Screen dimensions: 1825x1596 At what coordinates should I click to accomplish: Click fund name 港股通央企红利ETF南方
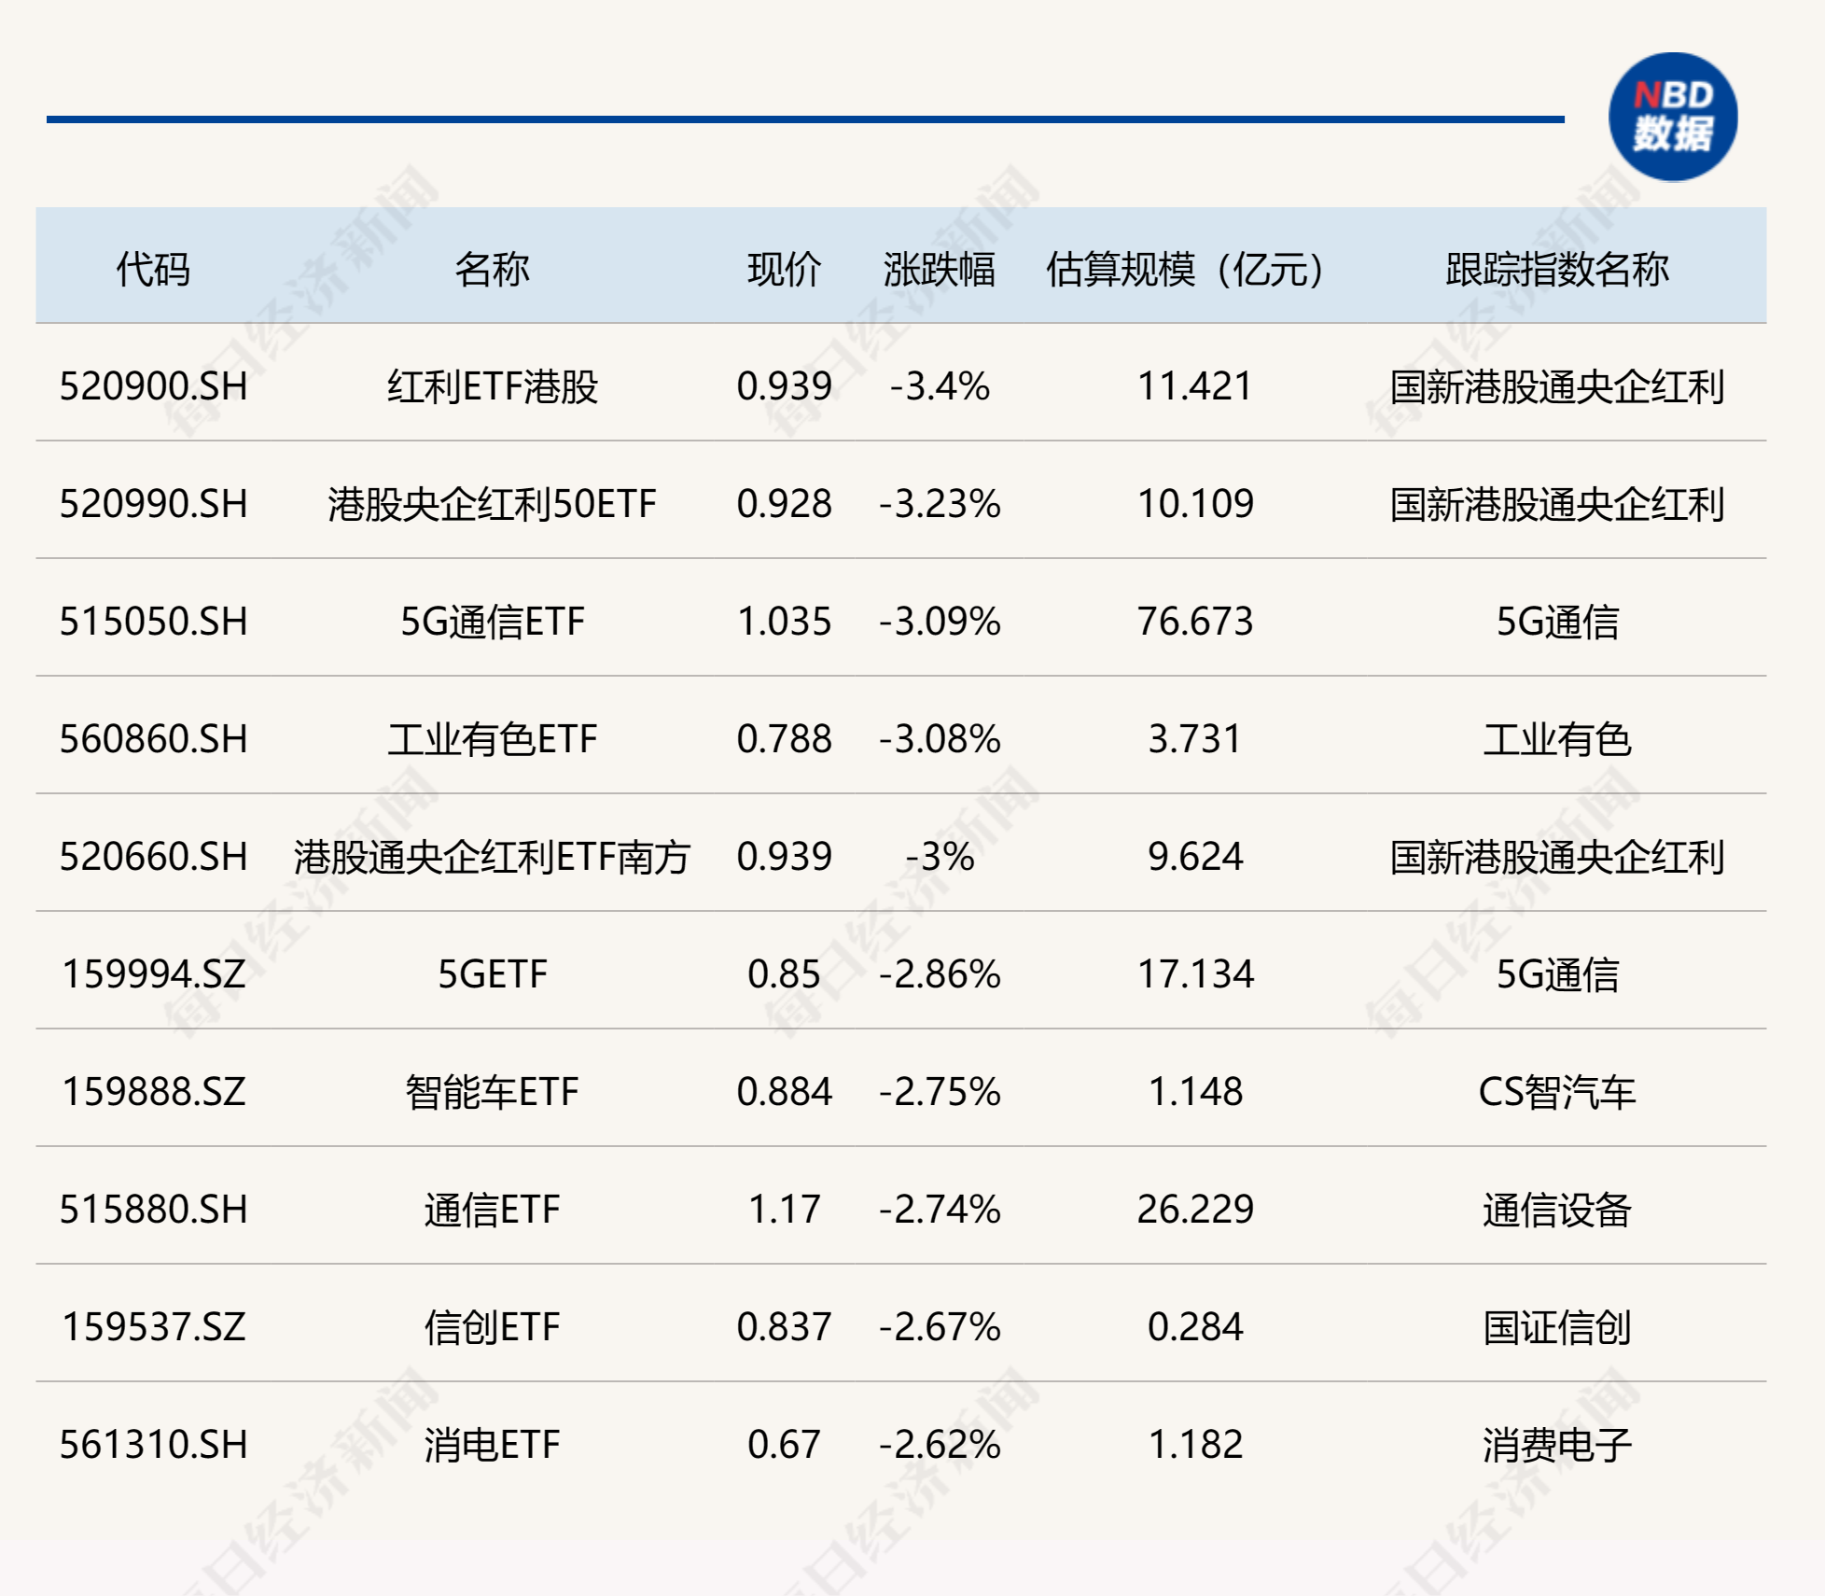[x=492, y=857]
